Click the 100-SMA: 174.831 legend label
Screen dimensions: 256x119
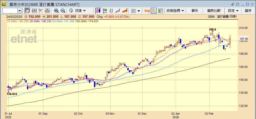pyautogui.click(x=86, y=21)
